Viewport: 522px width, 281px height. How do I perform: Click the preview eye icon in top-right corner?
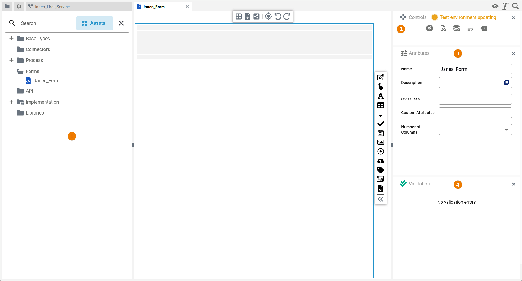pos(495,6)
